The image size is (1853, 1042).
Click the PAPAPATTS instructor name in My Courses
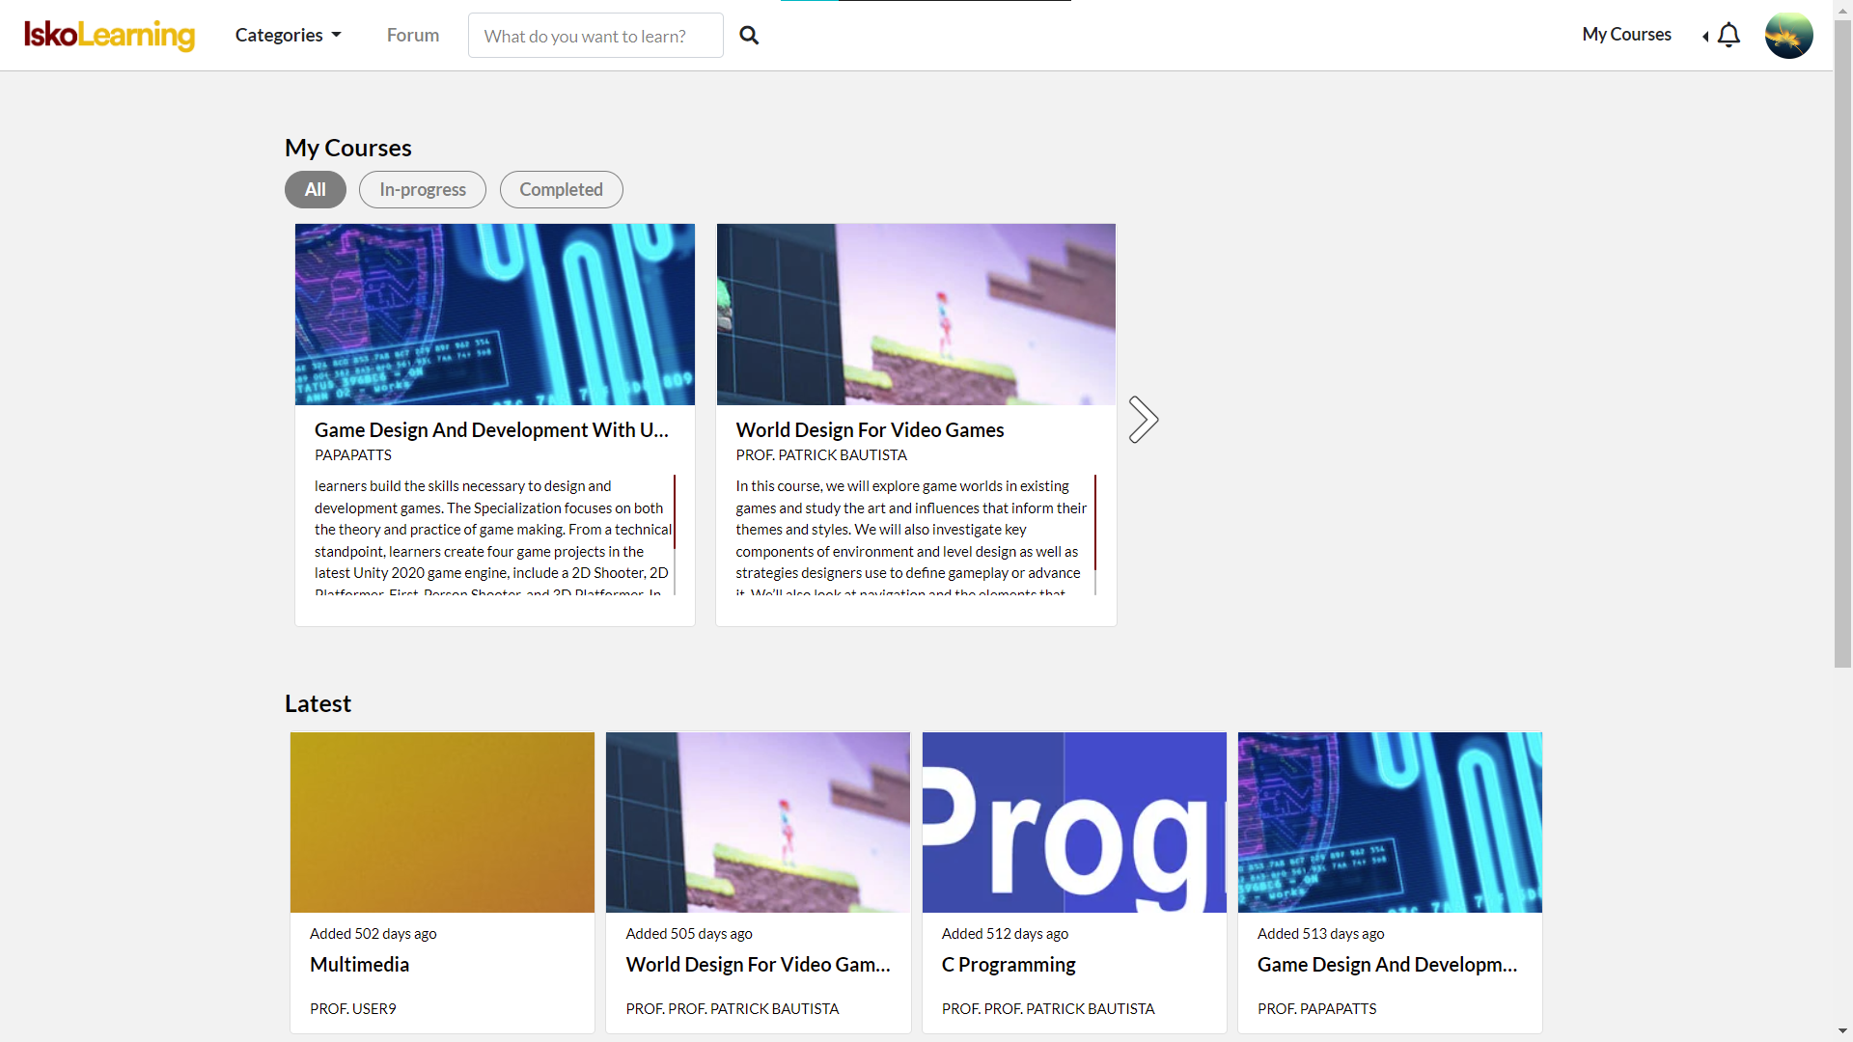coord(353,455)
